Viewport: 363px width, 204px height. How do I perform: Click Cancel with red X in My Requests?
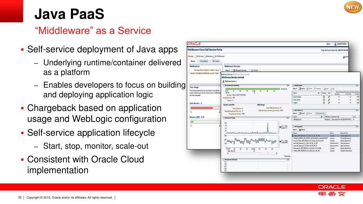click(x=302, y=130)
